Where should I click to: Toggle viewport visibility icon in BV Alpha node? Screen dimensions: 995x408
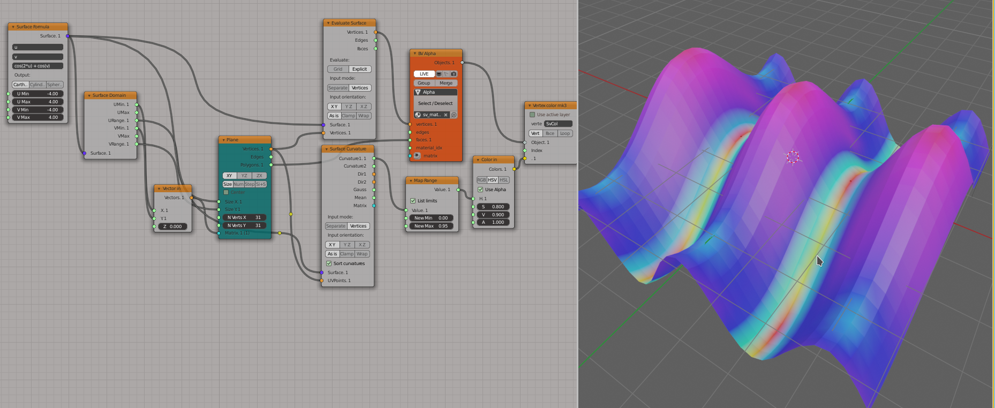[x=439, y=74]
